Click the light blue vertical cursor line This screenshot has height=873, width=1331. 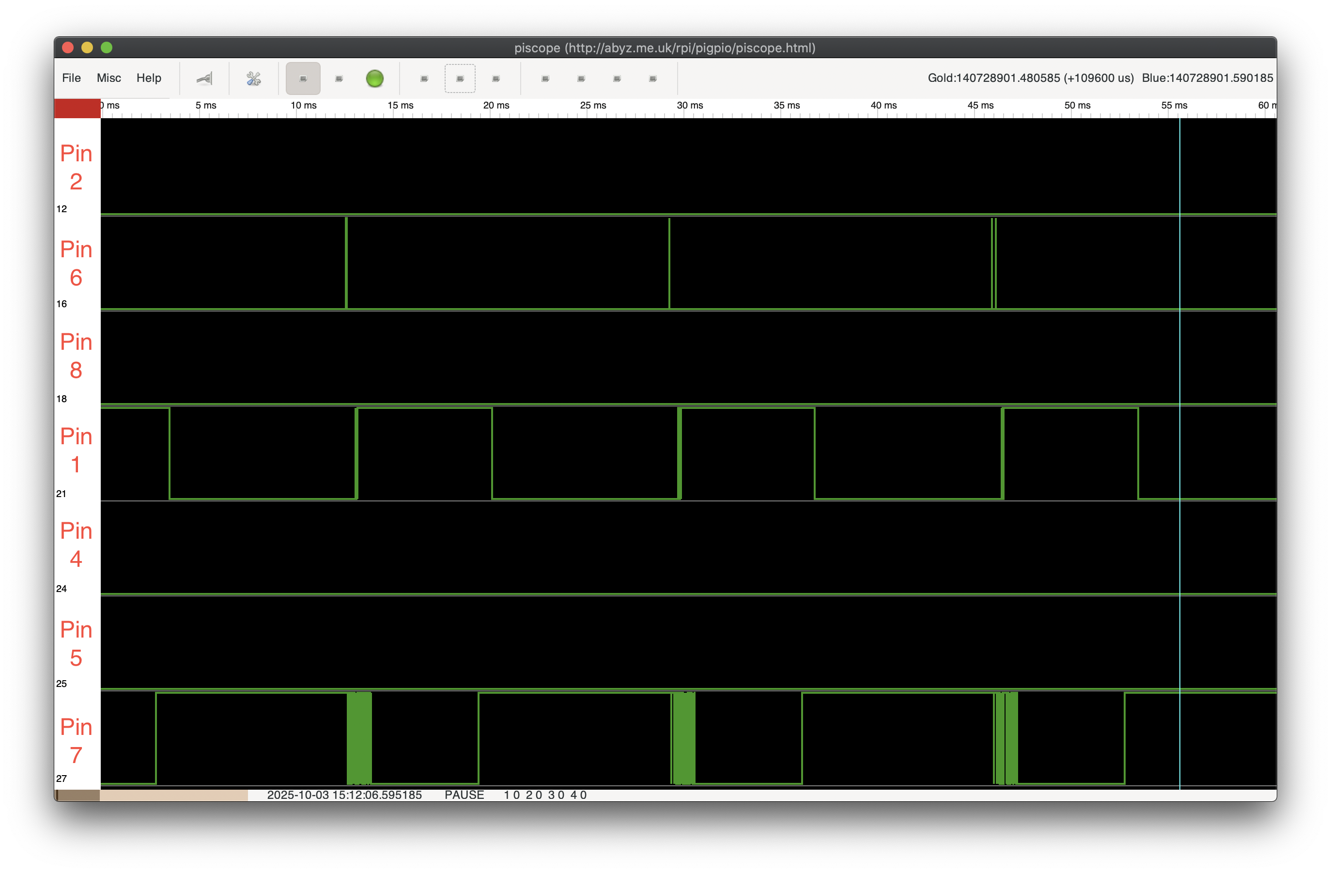(x=1180, y=453)
